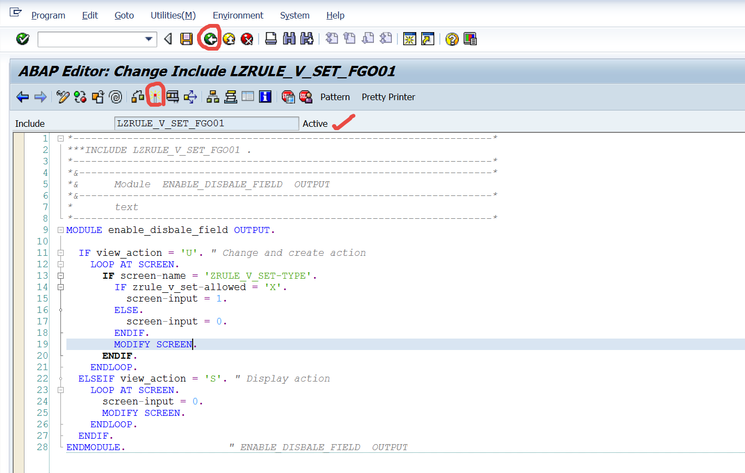Run the syntax Check icon

pyautogui.click(x=138, y=97)
